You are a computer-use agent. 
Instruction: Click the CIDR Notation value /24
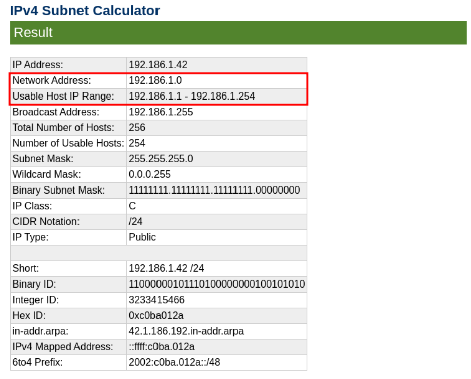click(136, 221)
